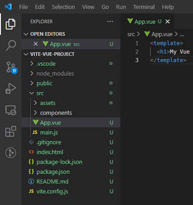Click the braces icon beside package-lock.json
193x205 pixels.
[31, 162]
